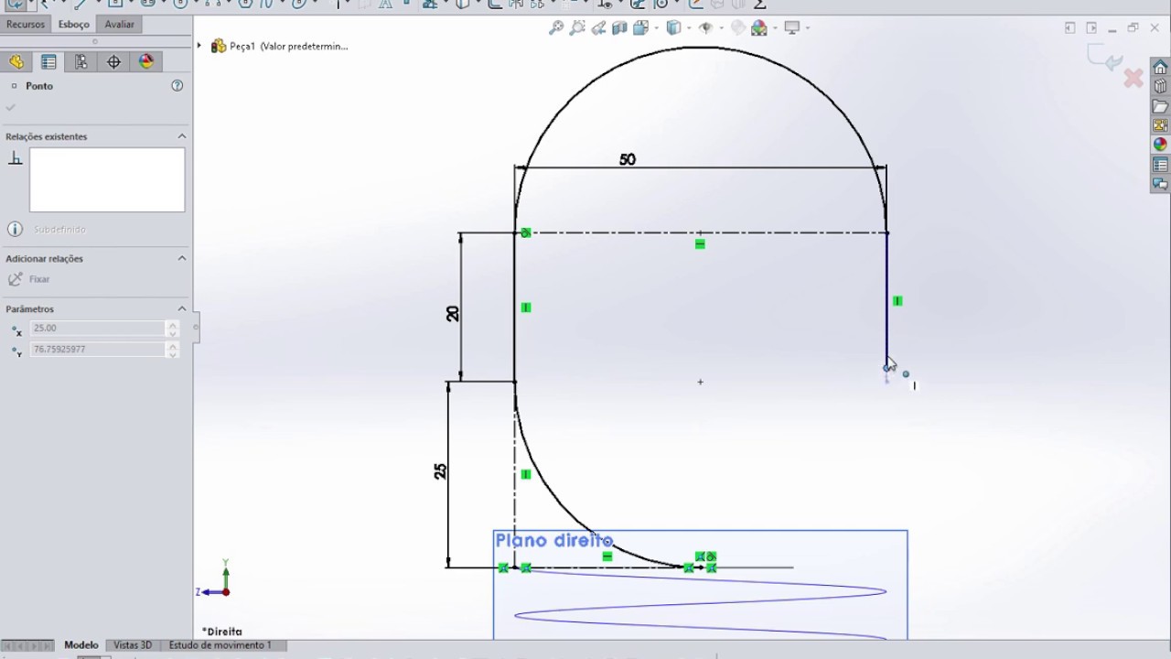Switch to the Avaliar tab
Screen dimensions: 1171x659
[119, 25]
